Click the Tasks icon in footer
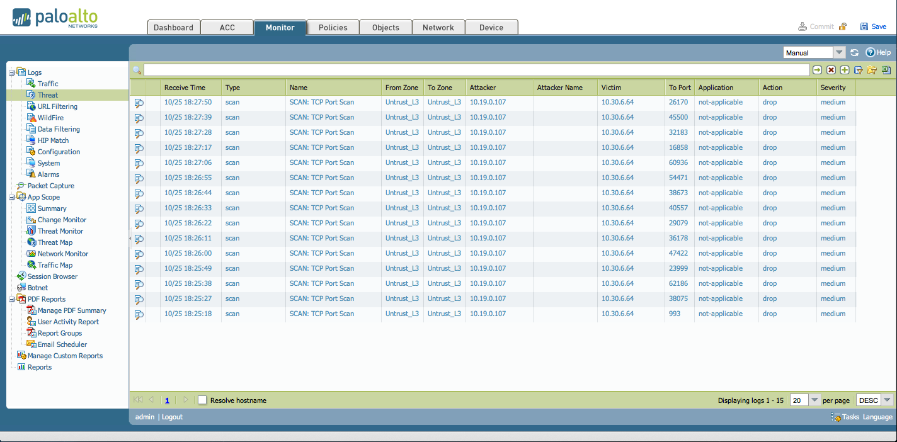Image resolution: width=897 pixels, height=442 pixels. coord(836,417)
